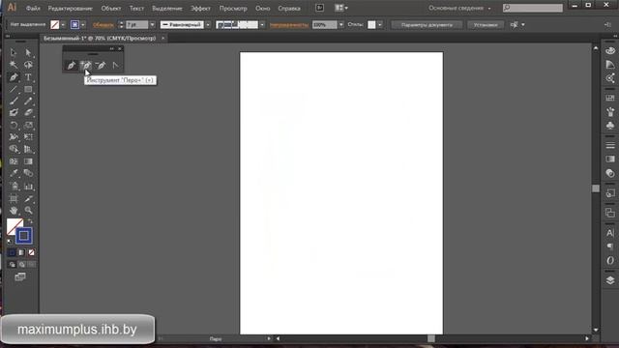Select the Paintbrush tool

tap(14, 101)
